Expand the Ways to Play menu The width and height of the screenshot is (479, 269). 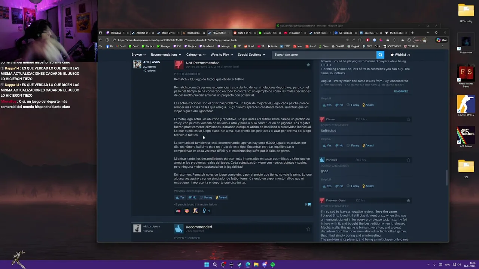[222, 55]
